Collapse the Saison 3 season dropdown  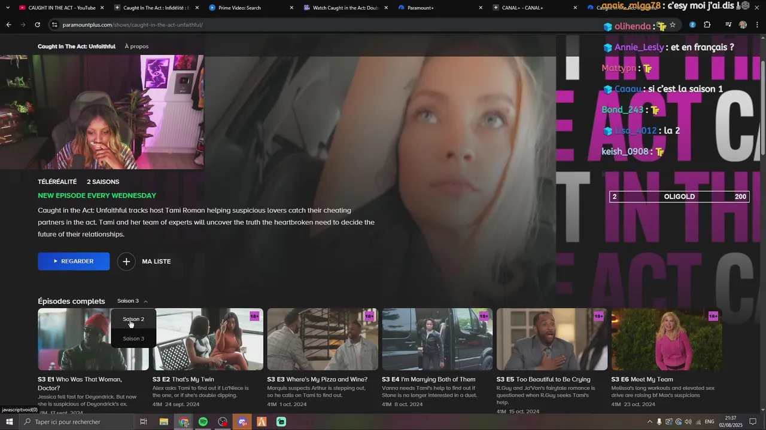132,301
